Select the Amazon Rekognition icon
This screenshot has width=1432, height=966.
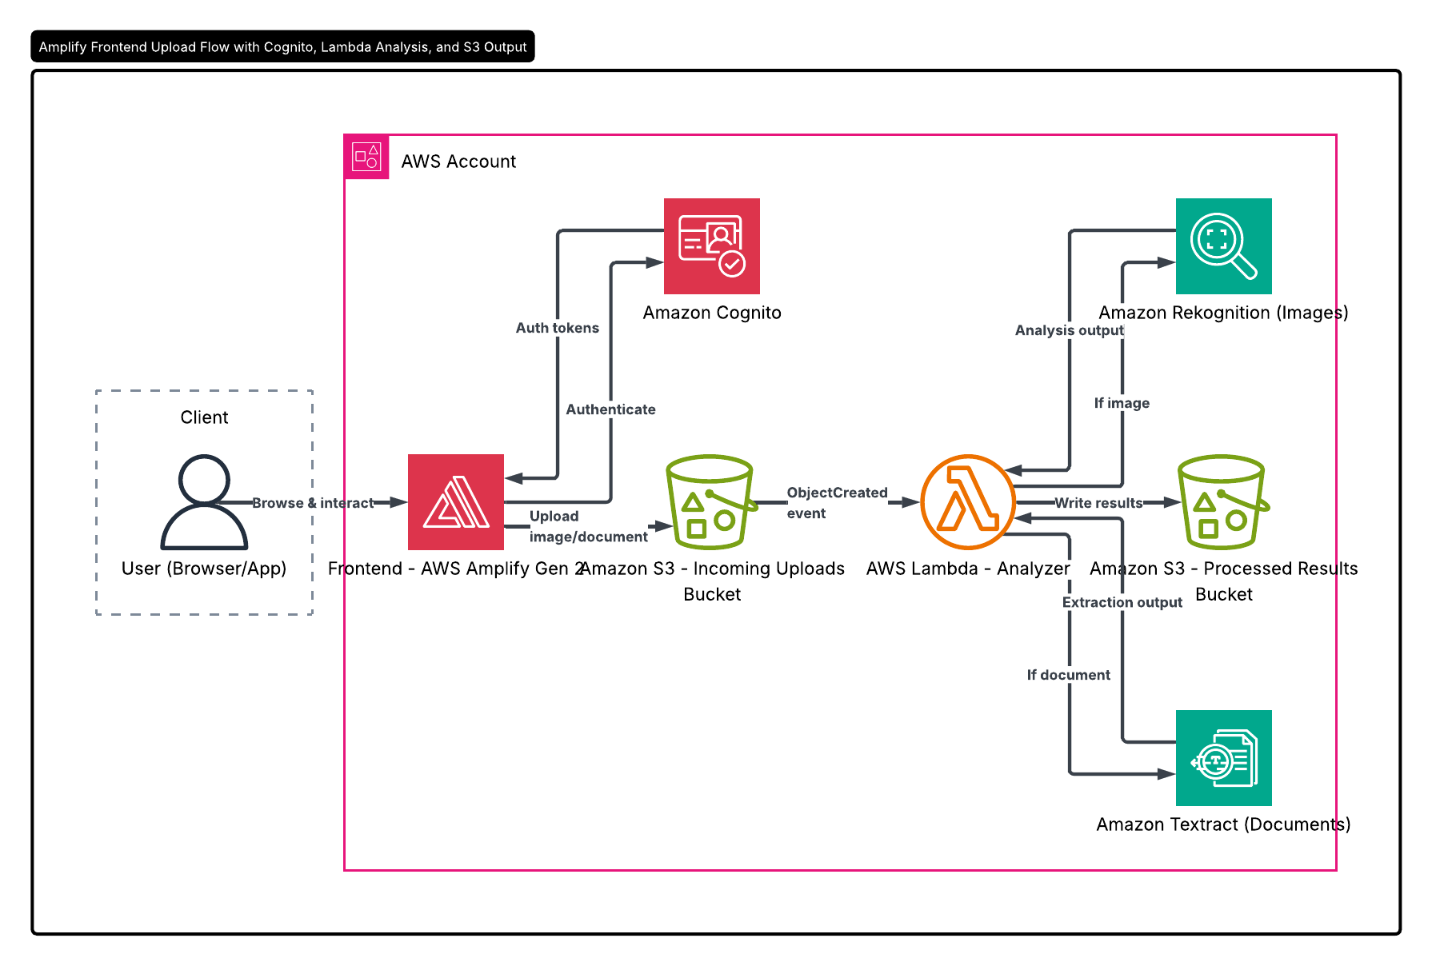[1224, 246]
